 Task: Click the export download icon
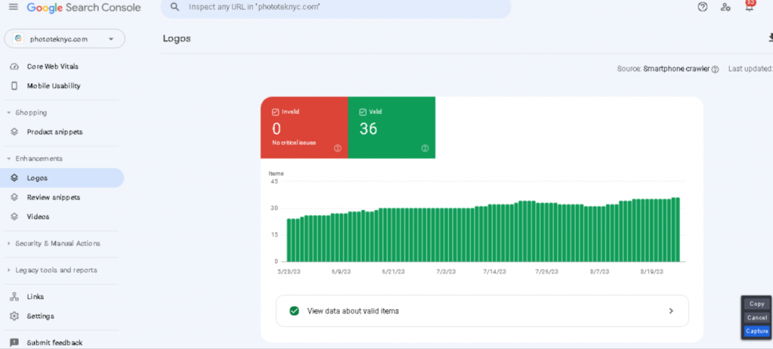pyautogui.click(x=769, y=38)
